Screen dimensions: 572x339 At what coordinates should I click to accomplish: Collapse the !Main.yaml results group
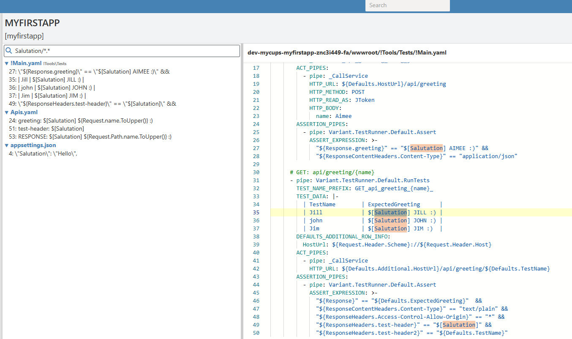pyautogui.click(x=7, y=63)
